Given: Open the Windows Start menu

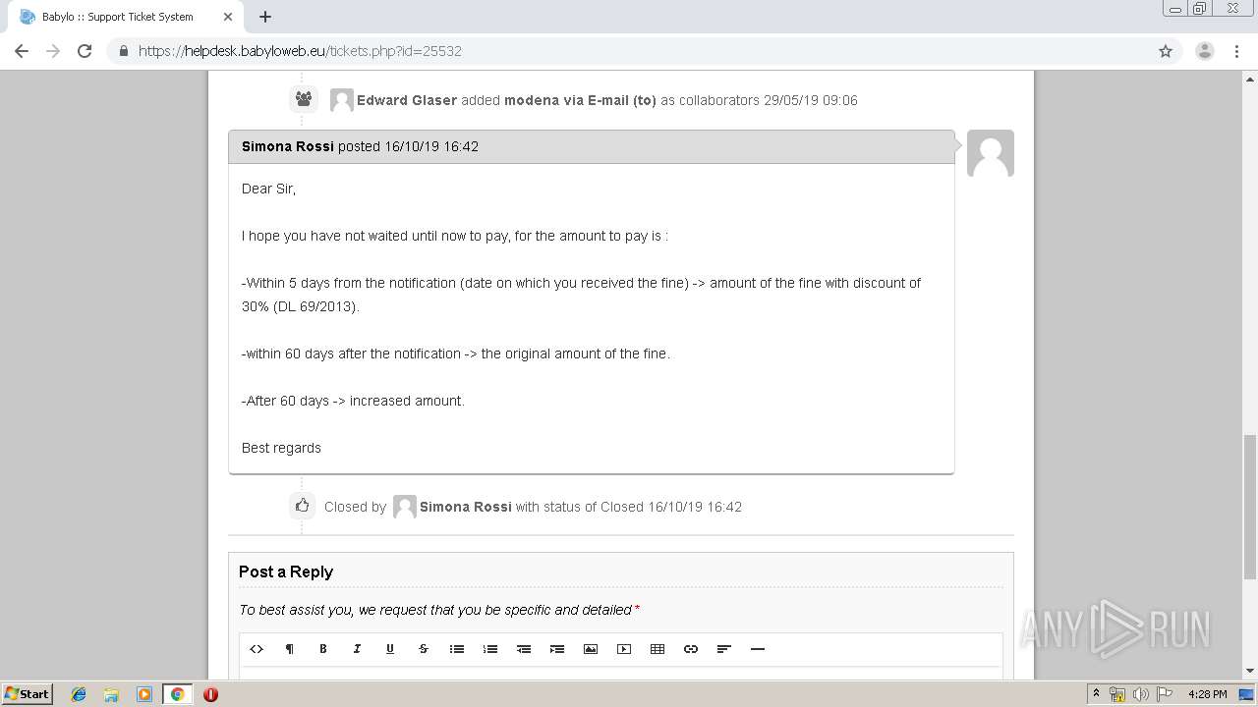Looking at the screenshot, I should tap(27, 694).
